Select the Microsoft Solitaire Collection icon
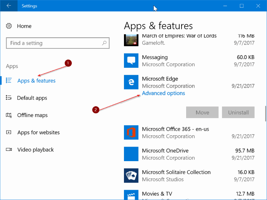 [x=131, y=176]
